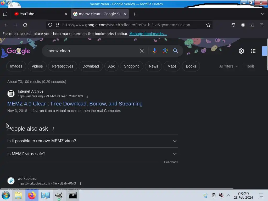List all tabs using the tab bar chevron
The width and height of the screenshot is (268, 201).
[x=263, y=14]
